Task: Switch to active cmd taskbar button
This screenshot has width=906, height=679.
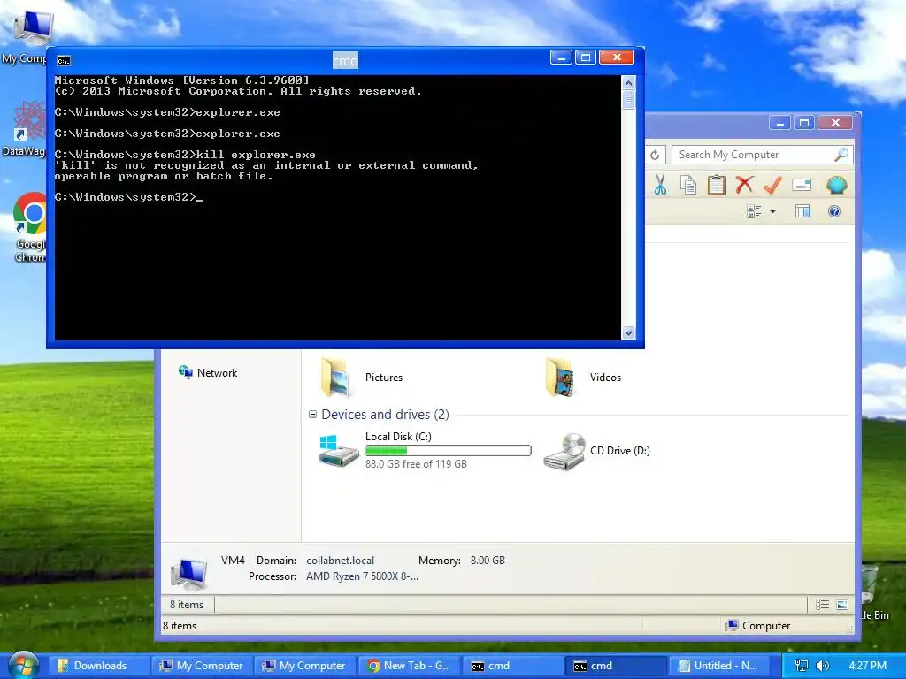Action: (616, 666)
